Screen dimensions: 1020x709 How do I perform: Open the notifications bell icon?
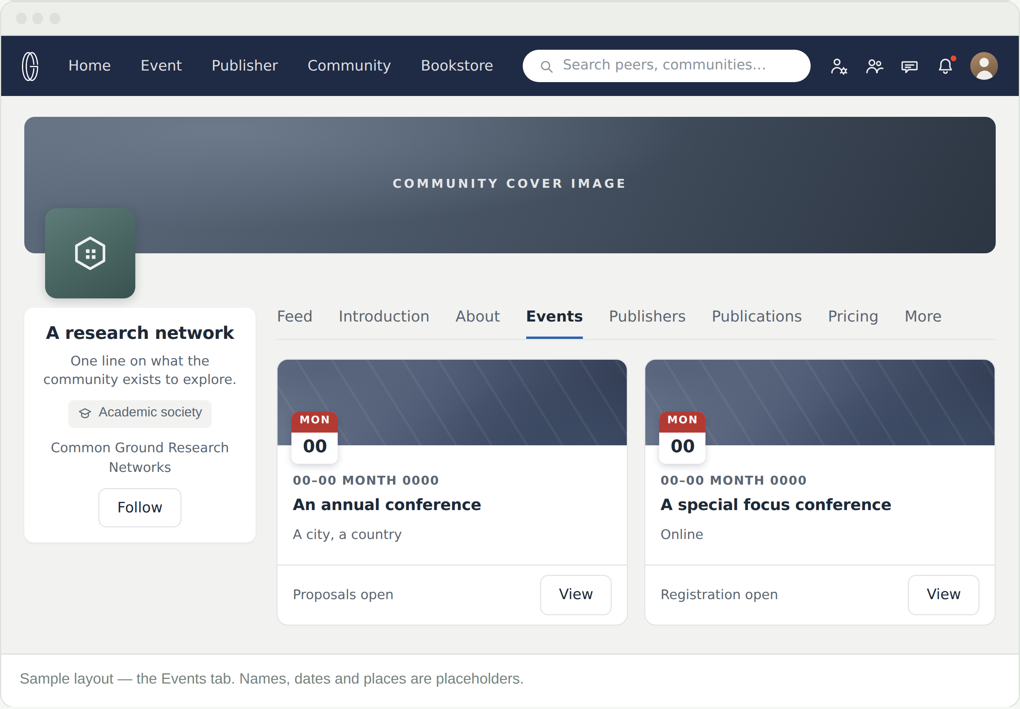[x=945, y=66]
